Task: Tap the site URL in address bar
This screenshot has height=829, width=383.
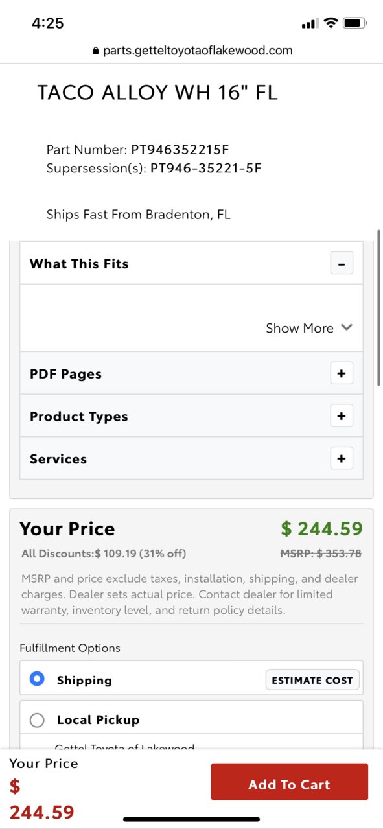Action: click(x=198, y=51)
